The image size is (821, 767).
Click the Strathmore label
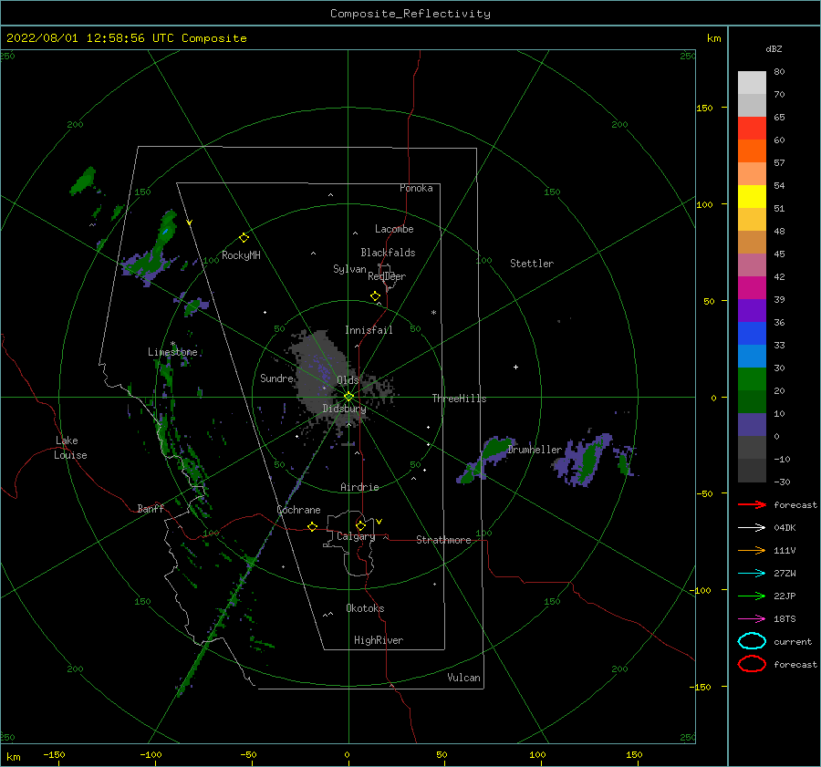click(443, 540)
